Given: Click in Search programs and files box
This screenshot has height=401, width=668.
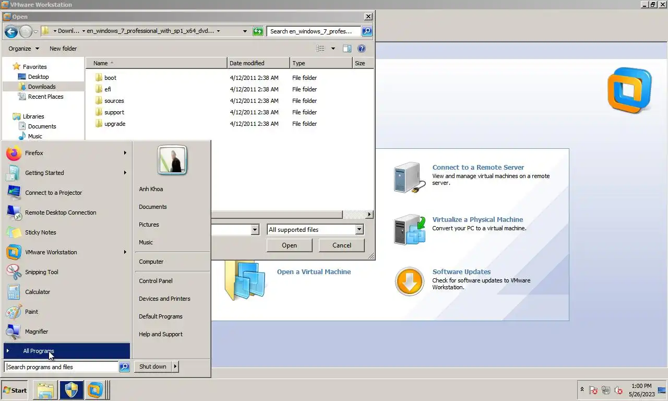Looking at the screenshot, I should (62, 367).
